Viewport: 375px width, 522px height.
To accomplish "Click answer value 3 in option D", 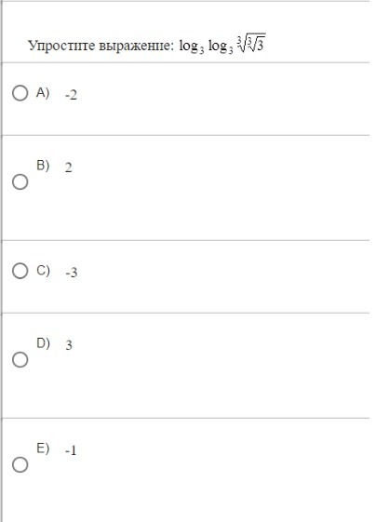I will click(69, 345).
